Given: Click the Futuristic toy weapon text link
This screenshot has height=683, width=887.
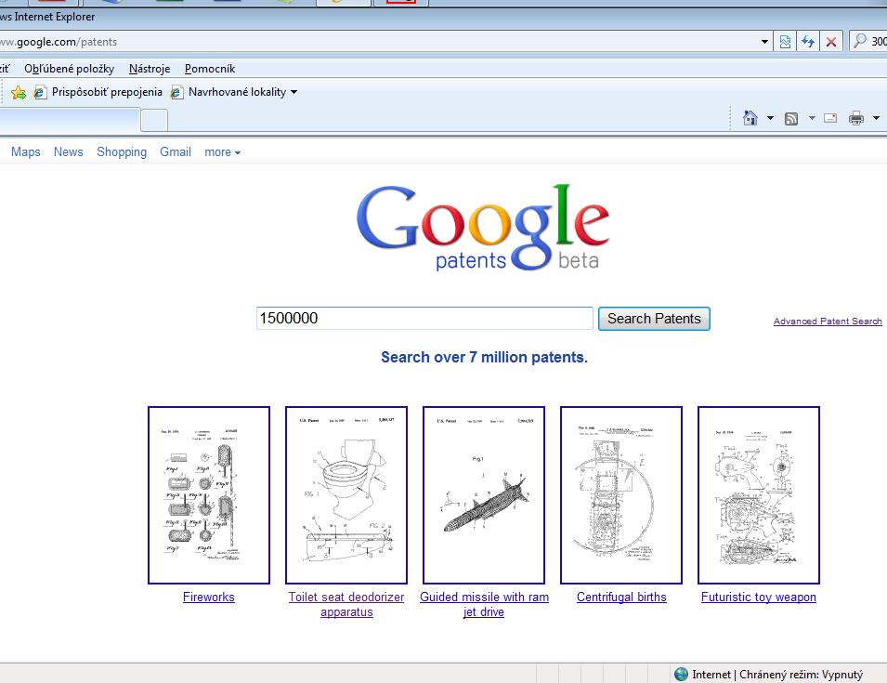Looking at the screenshot, I should click(759, 597).
